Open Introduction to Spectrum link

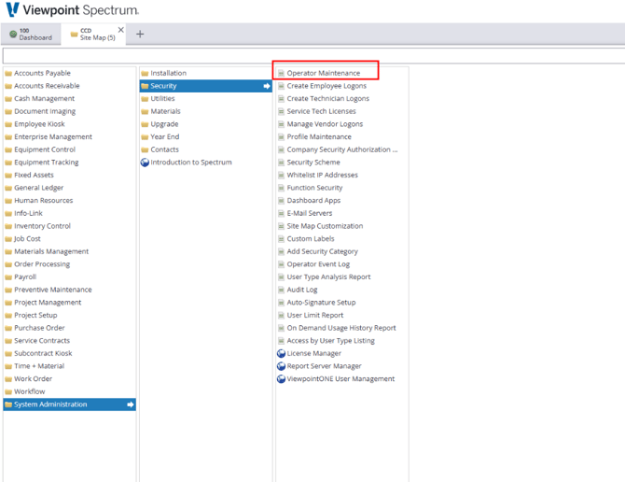pos(191,163)
